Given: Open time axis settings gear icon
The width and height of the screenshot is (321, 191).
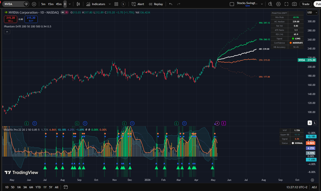Looking at the screenshot, I should tap(312, 180).
